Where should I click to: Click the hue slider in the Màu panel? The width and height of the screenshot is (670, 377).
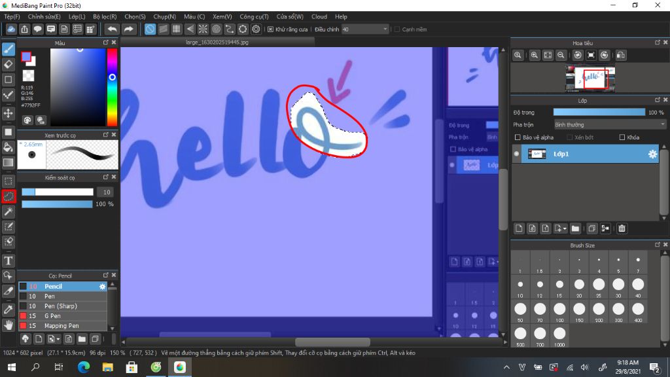tap(112, 87)
